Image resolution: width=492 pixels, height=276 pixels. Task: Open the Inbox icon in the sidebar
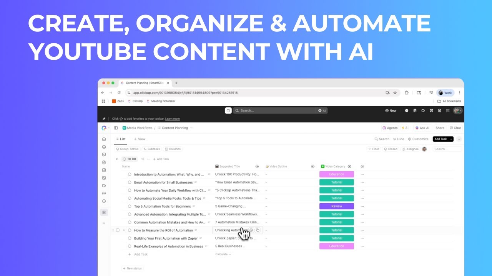pos(104,147)
